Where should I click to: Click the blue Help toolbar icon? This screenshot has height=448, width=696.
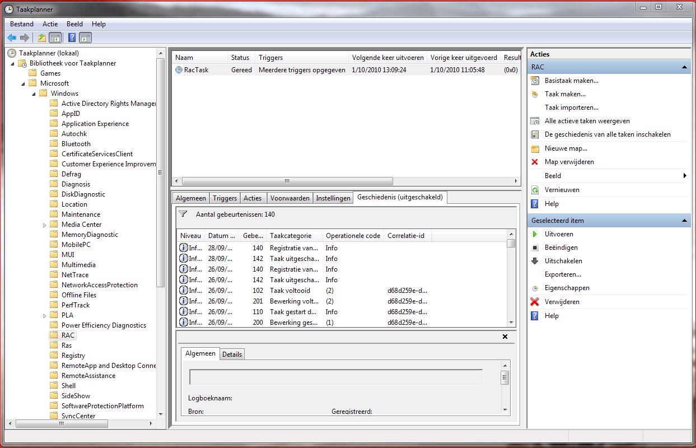(x=72, y=38)
